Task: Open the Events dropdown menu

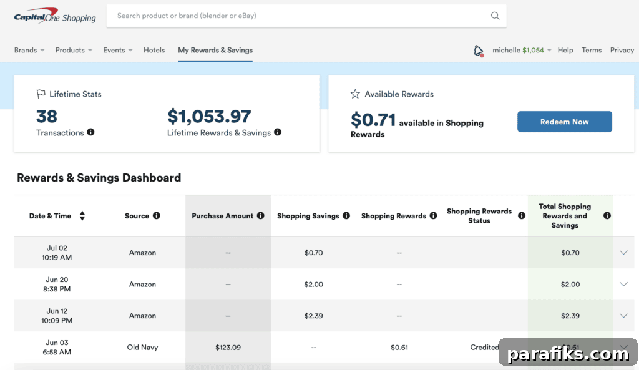Action: pyautogui.click(x=118, y=50)
